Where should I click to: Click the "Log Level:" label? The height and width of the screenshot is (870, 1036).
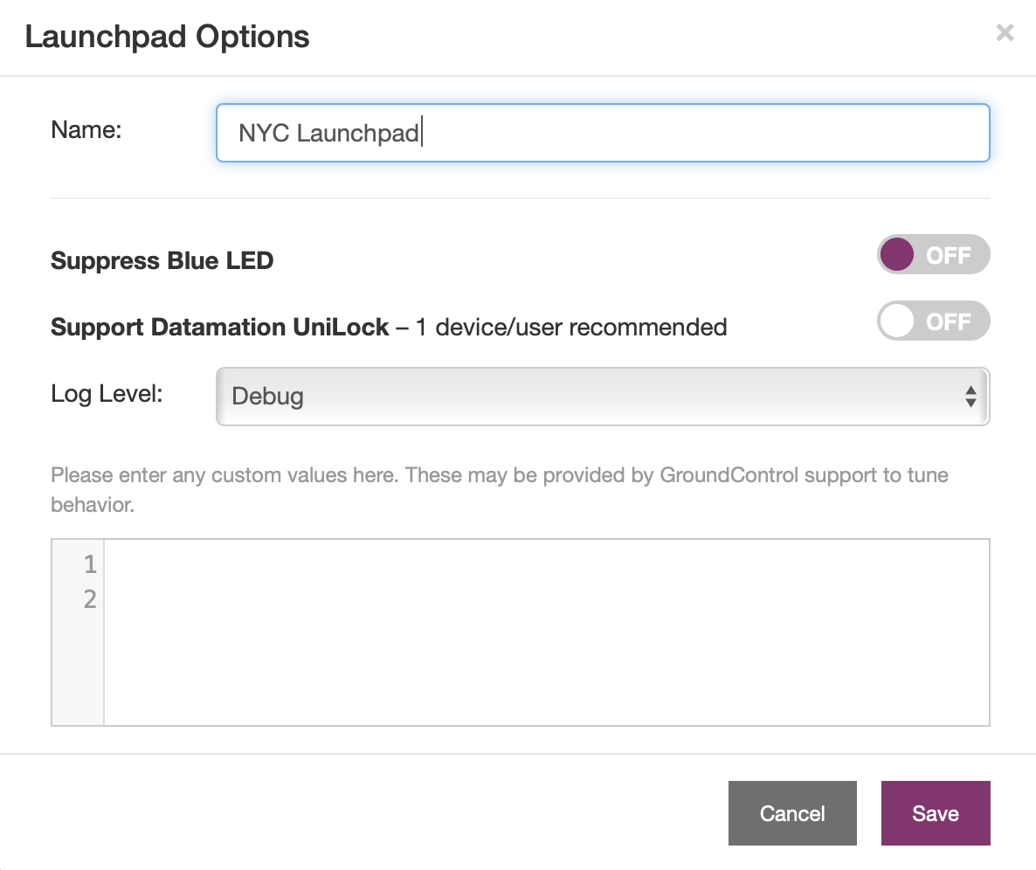[107, 393]
